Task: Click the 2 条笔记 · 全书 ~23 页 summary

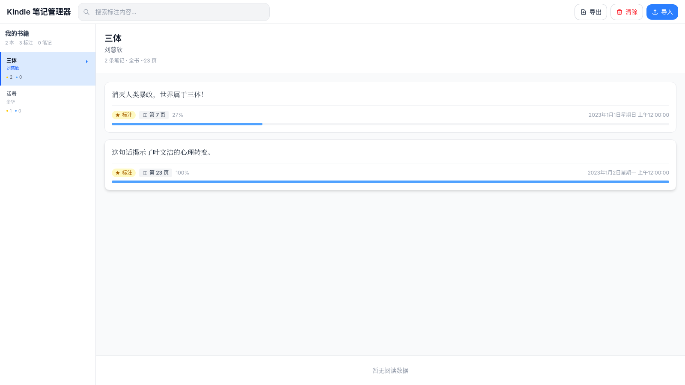Action: tap(131, 61)
